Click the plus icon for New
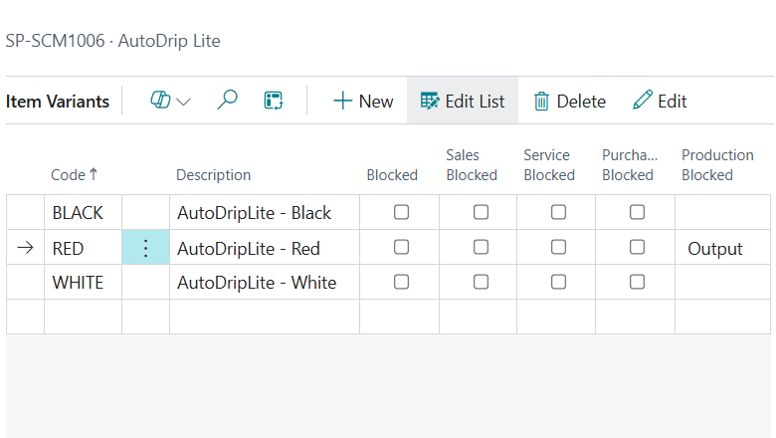Image resolution: width=776 pixels, height=438 pixels. pyautogui.click(x=343, y=101)
